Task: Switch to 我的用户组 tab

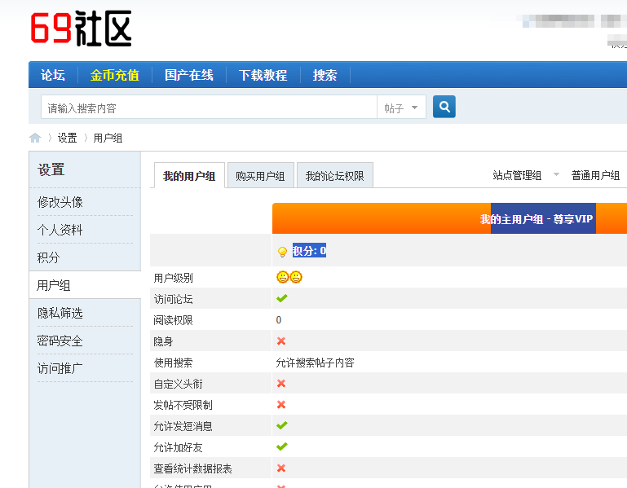Action: [189, 176]
